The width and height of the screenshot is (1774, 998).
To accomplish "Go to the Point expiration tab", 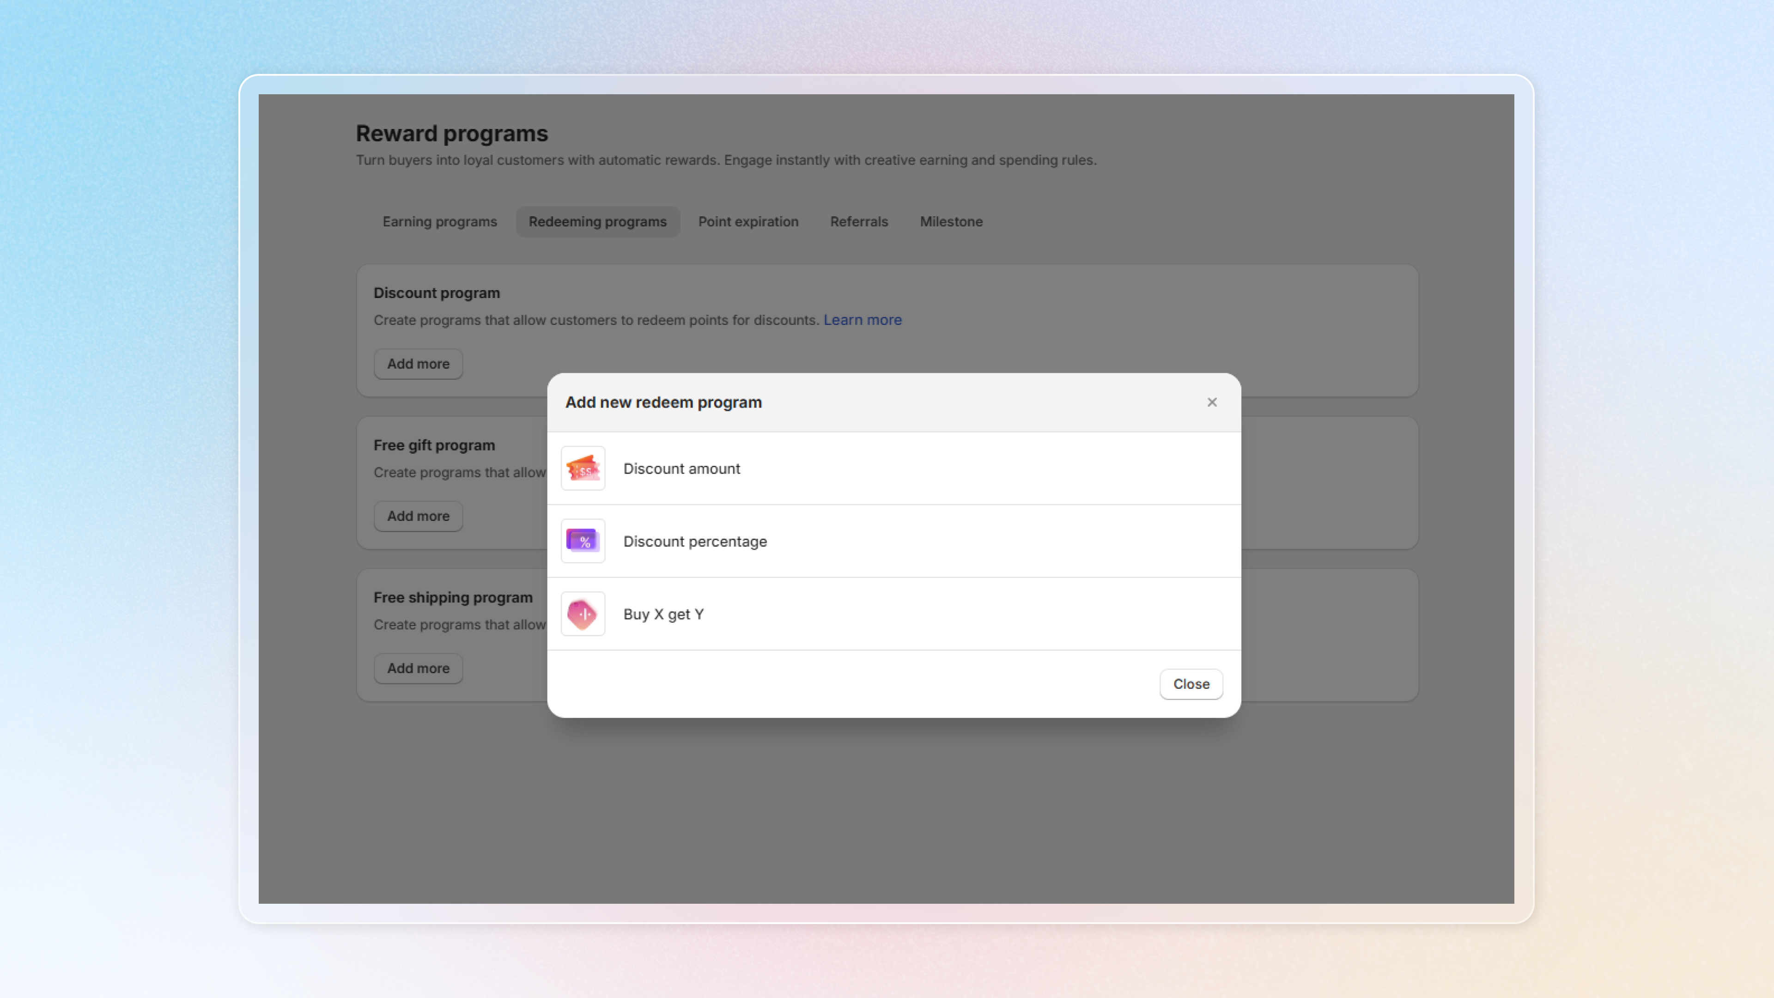I will (x=748, y=222).
